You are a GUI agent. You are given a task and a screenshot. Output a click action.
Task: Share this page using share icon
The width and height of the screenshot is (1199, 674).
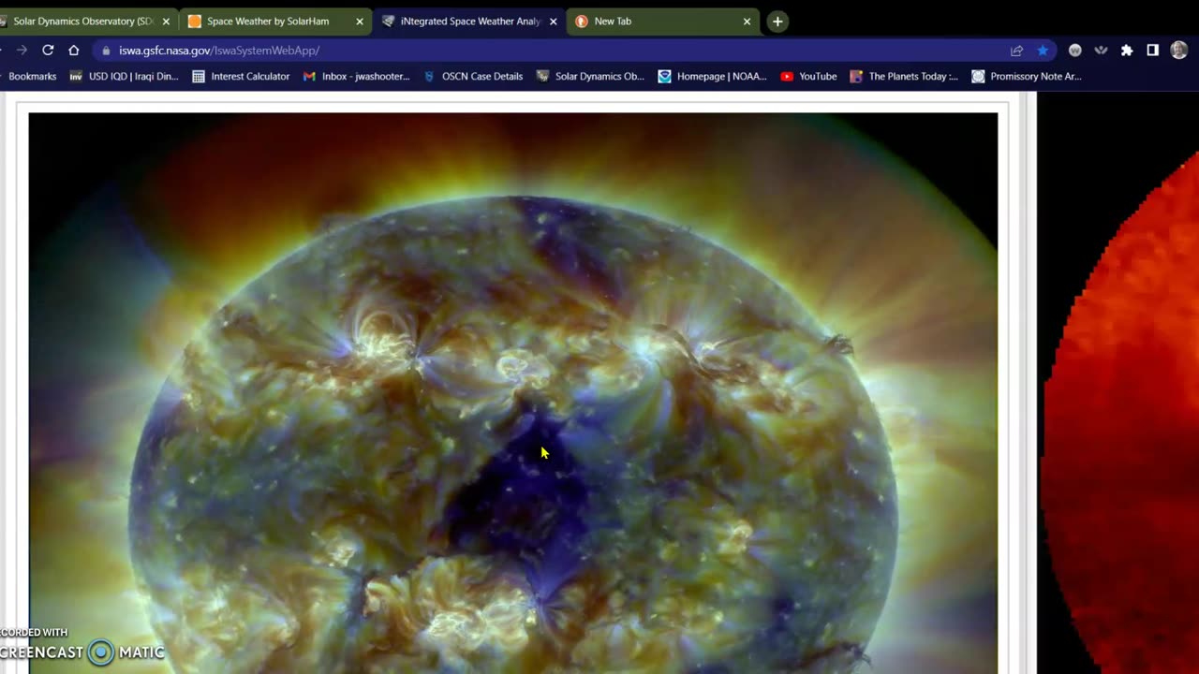(1016, 51)
